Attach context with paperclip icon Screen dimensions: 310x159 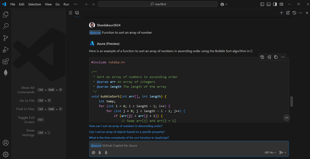coord(100,152)
